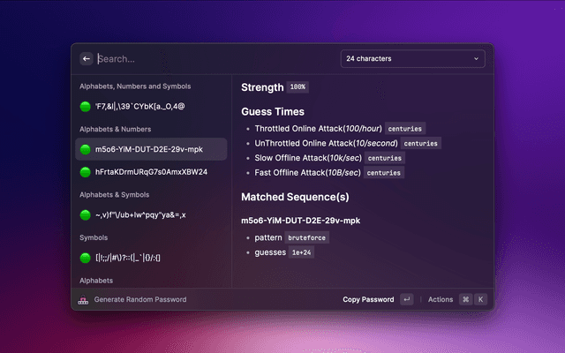This screenshot has height=353, width=565.
Task: Open the 24 characters dropdown
Action: (412, 59)
